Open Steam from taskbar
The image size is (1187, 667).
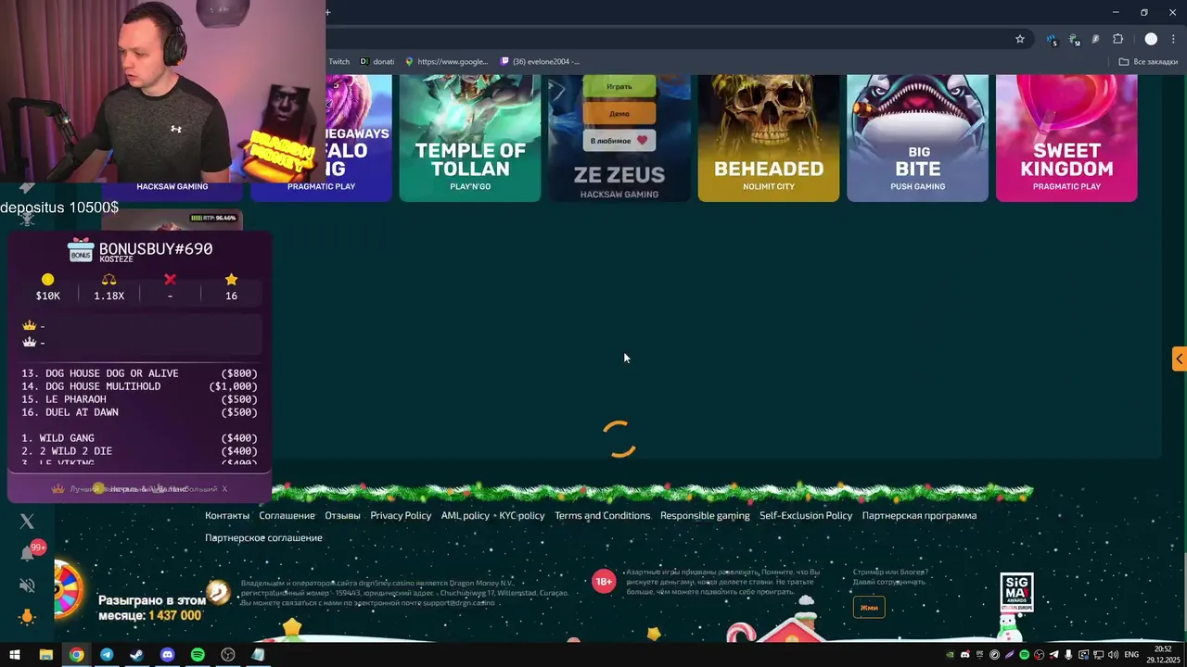pos(136,655)
